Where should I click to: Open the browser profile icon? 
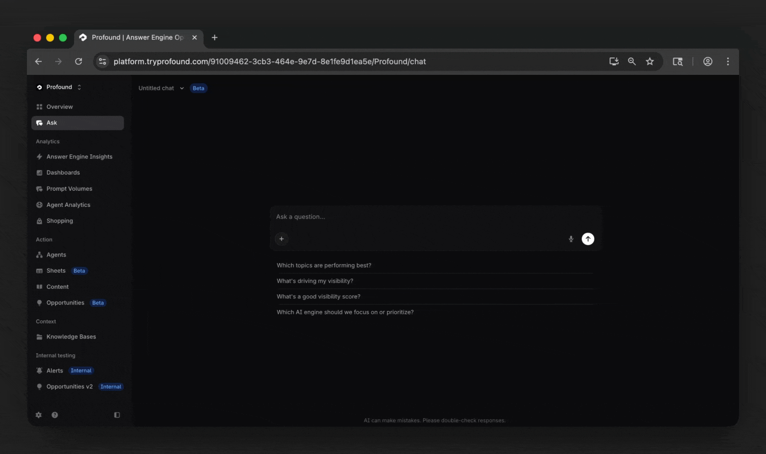point(708,61)
